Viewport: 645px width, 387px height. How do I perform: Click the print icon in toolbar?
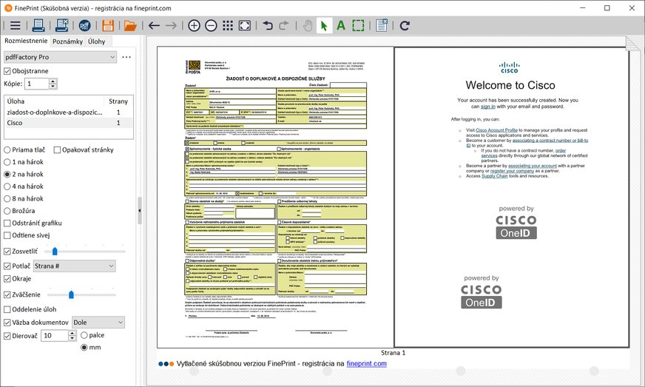38,25
